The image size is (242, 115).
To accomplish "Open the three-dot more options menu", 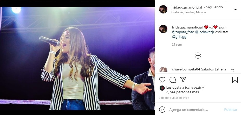I will pyautogui.click(x=235, y=10).
